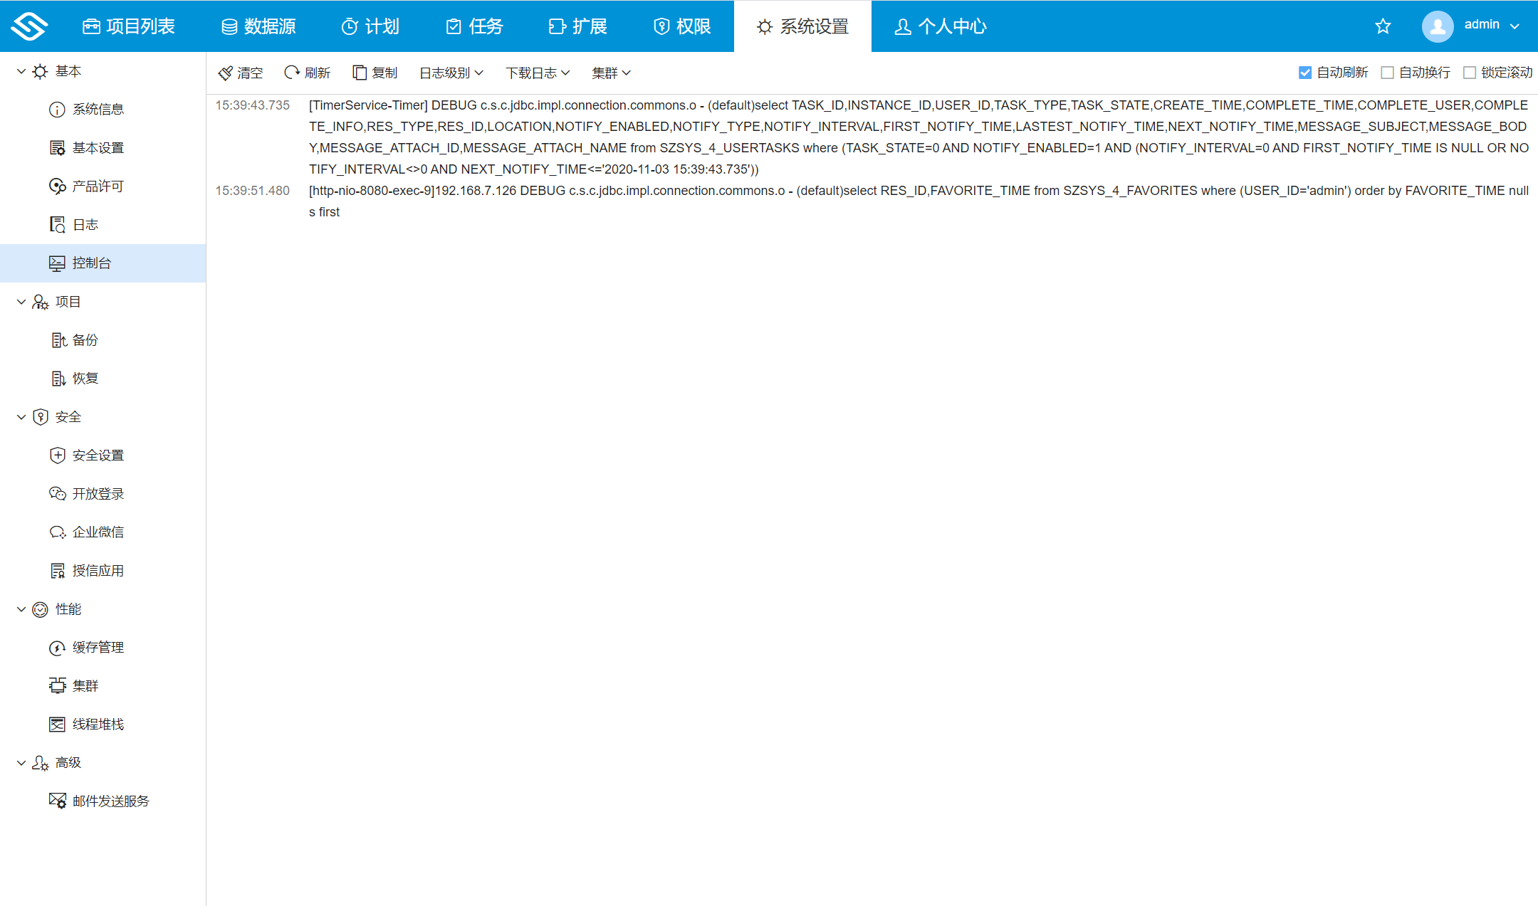The height and width of the screenshot is (906, 1538).
Task: Enable the 自动换行 checkbox
Action: click(1387, 73)
